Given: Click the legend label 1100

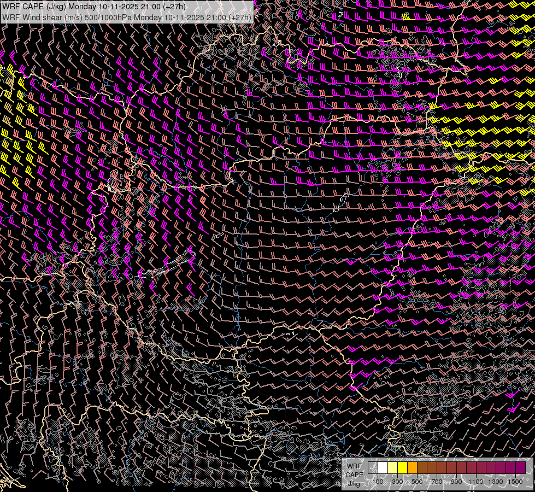Looking at the screenshot, I should coord(475,482).
